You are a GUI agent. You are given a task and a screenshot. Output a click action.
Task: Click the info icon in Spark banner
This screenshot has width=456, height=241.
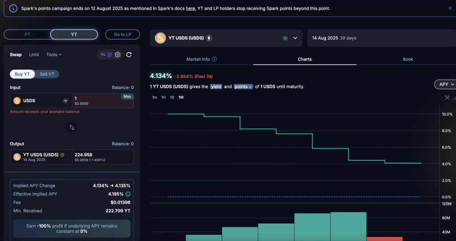click(13, 8)
